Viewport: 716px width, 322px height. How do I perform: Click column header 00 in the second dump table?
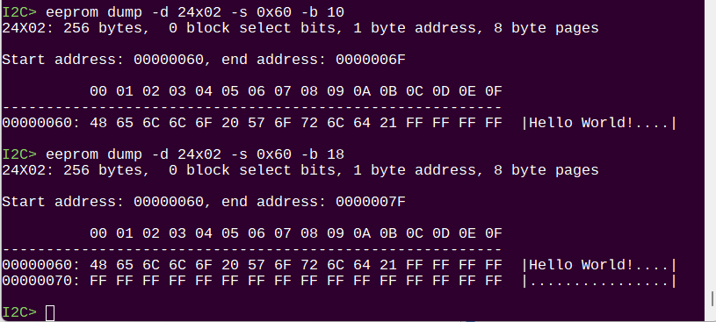[98, 233]
